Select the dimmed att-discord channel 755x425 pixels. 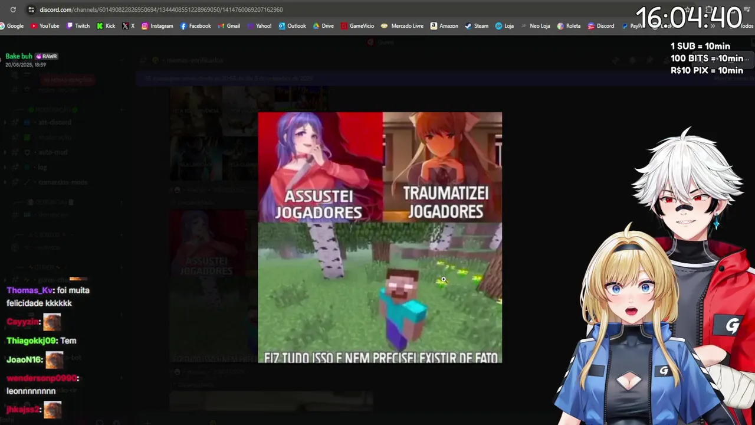(x=55, y=122)
